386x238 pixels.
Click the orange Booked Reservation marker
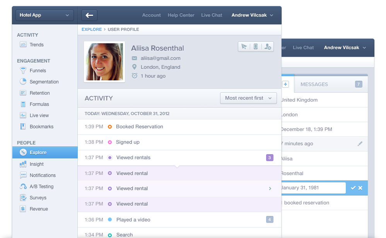tap(110, 127)
